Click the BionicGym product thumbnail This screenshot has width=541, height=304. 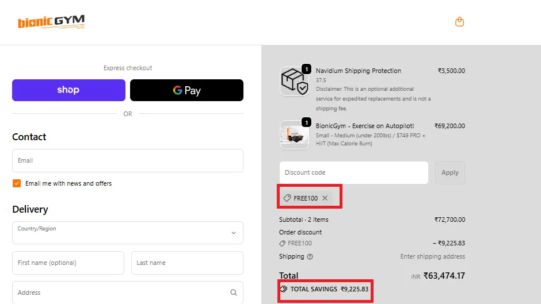294,135
